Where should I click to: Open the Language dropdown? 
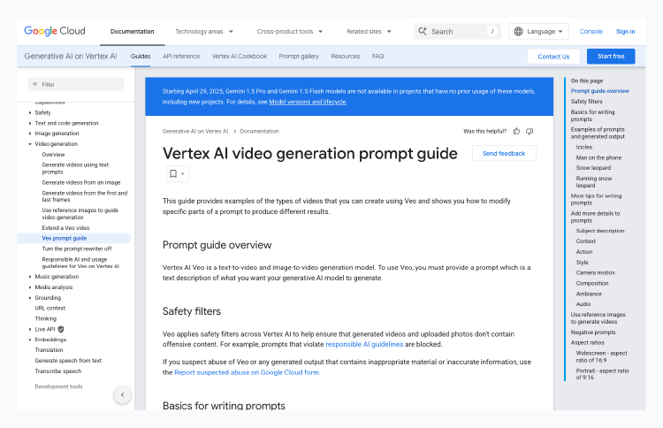coord(538,31)
